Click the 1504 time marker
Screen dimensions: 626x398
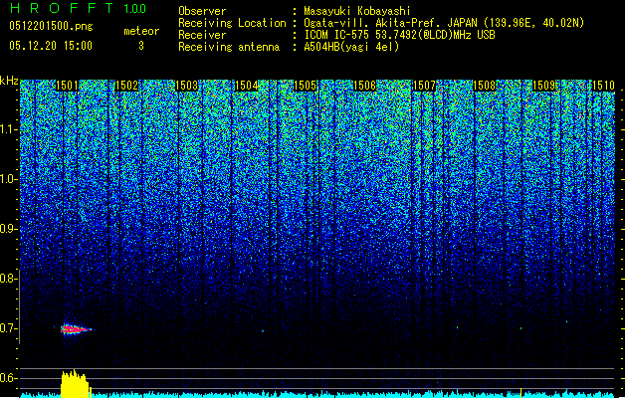coord(246,86)
